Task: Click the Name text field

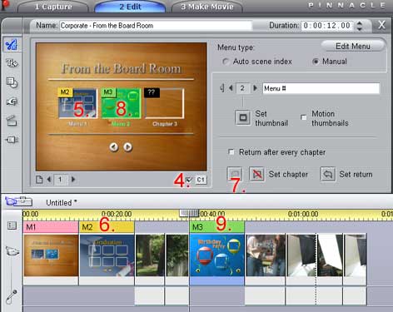Action: point(156,26)
